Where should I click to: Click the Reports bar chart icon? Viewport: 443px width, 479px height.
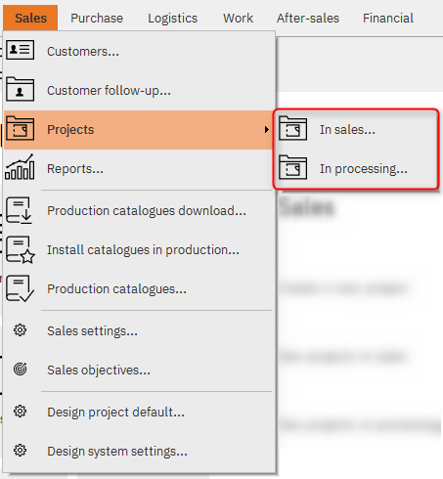click(x=20, y=167)
